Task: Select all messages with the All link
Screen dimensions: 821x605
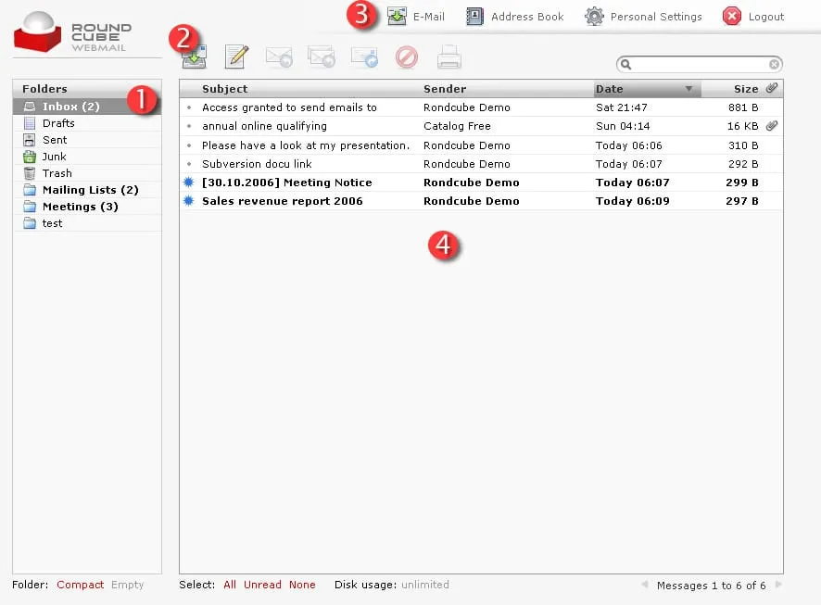Action: (x=230, y=585)
